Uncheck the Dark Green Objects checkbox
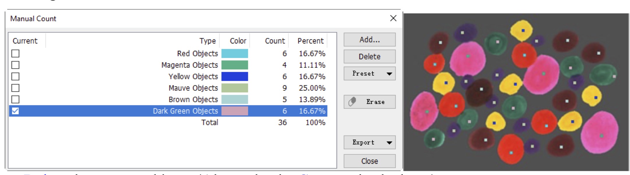 click(15, 111)
